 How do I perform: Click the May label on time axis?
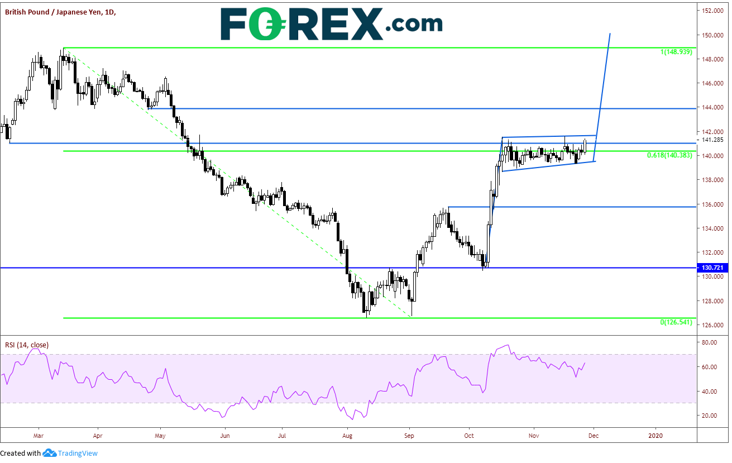point(160,435)
